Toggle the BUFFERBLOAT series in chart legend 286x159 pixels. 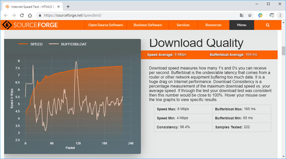pos(68,44)
